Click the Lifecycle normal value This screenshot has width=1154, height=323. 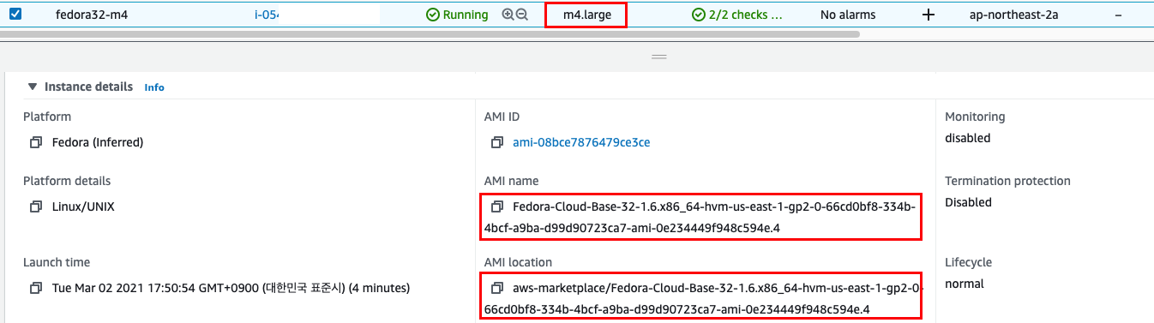coord(965,284)
